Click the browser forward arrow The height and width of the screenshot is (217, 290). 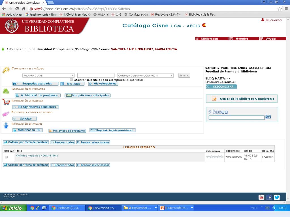10,9
